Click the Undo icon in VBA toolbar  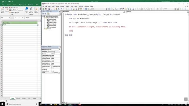coord(62,9)
